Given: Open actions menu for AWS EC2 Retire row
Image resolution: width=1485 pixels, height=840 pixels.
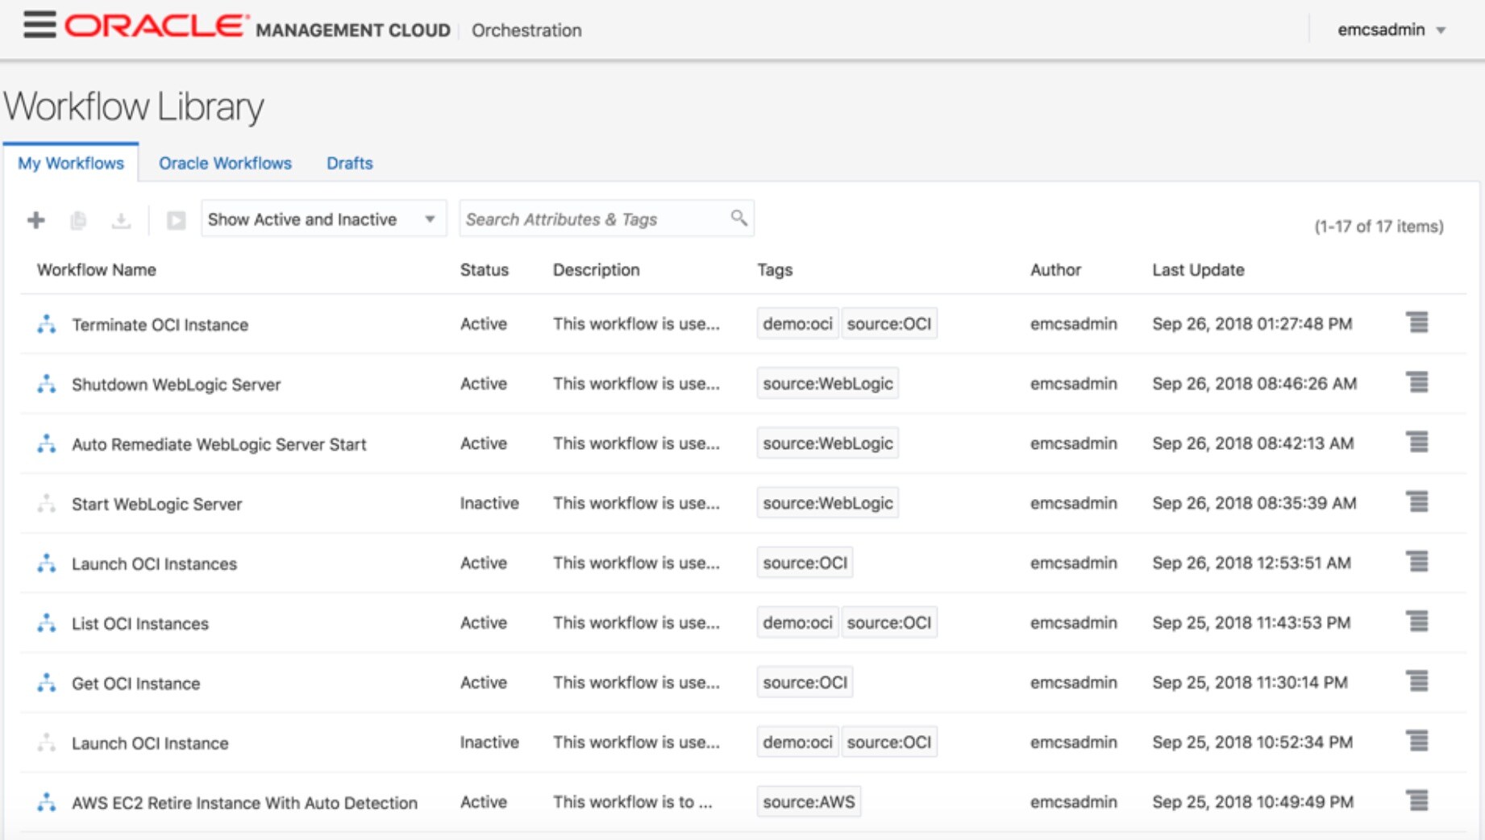Looking at the screenshot, I should click(1416, 801).
